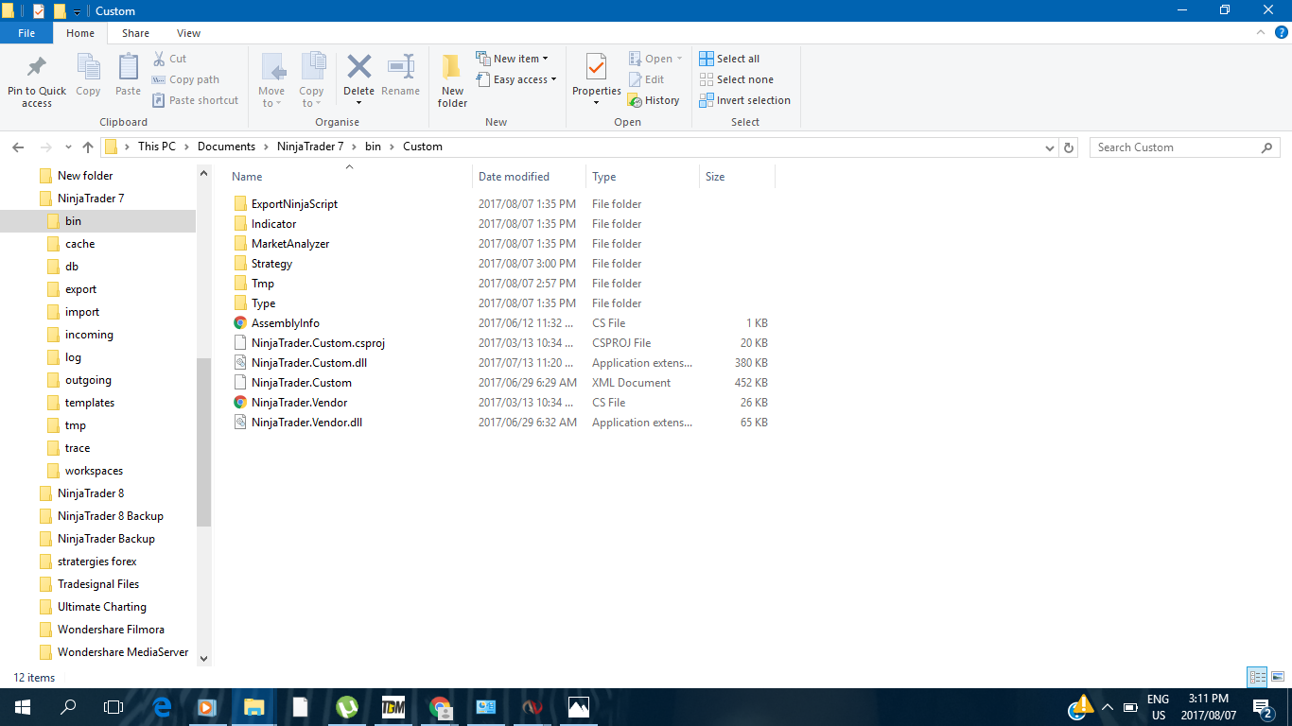Viewport: 1292px width, 726px height.
Task: Click Copy path in the ribbon
Action: pos(185,79)
